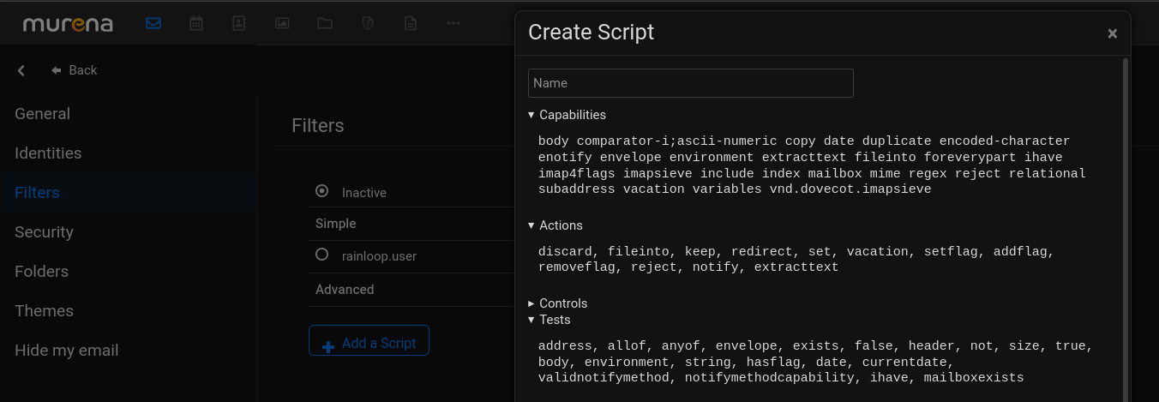Viewport: 1159px width, 402px height.
Task: Open the Calendar app icon
Action: tap(196, 23)
